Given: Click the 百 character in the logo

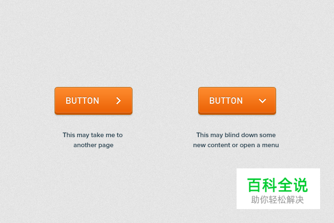Looking at the screenshot, I should (254, 185).
